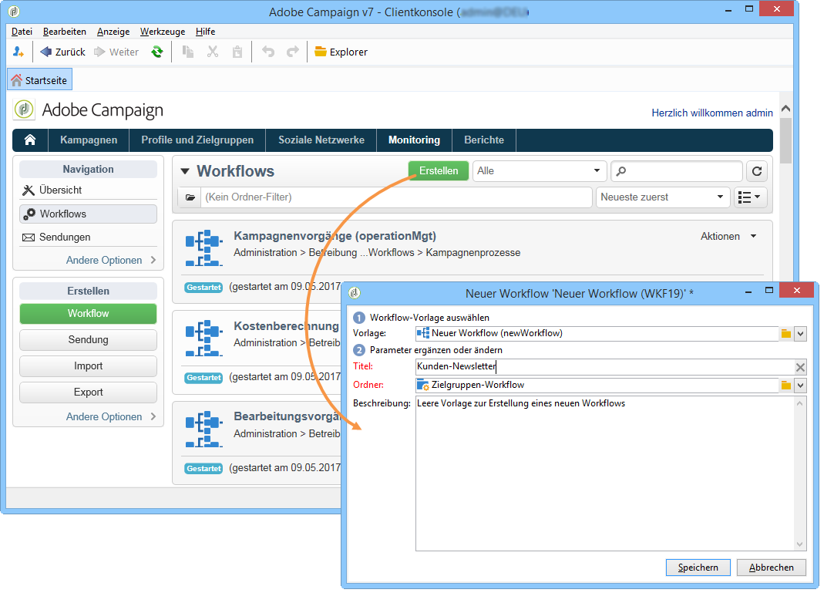834x603 pixels.
Task: Select the Startseite tab
Action: [x=40, y=80]
